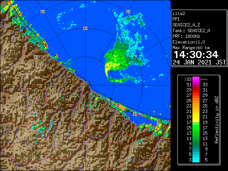Click the "Max Range:60 km" text
Viewport: 228px width, 171px height.
191,48
